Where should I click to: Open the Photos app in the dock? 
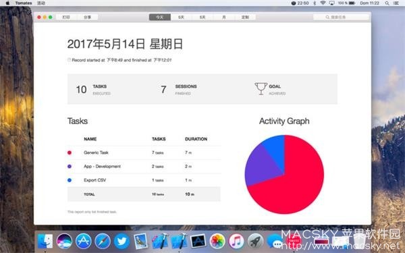217,241
